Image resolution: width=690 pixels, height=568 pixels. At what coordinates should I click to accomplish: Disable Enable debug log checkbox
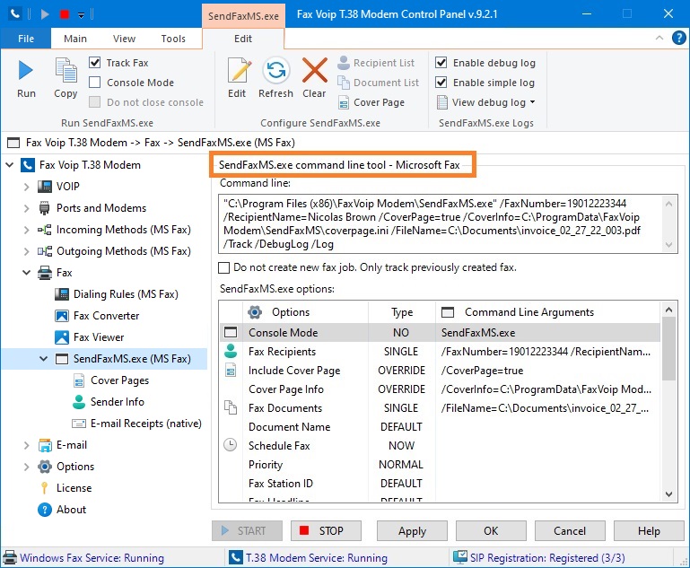pos(441,63)
